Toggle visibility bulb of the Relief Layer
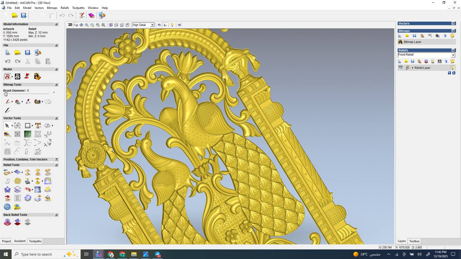The width and height of the screenshot is (461, 259). click(x=453, y=68)
